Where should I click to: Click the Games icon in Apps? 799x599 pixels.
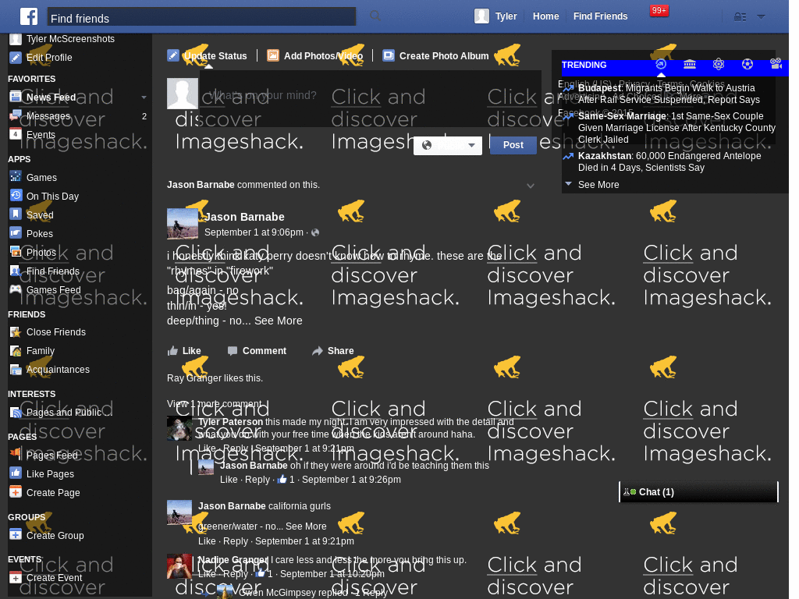(16, 177)
